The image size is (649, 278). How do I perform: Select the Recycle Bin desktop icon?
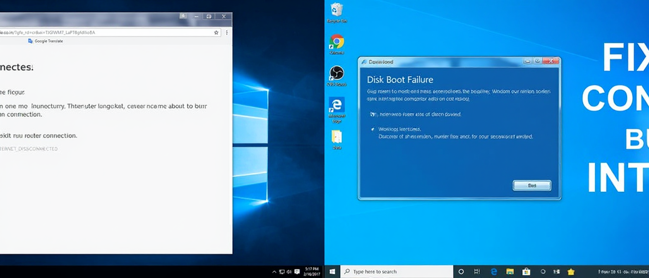point(337,13)
